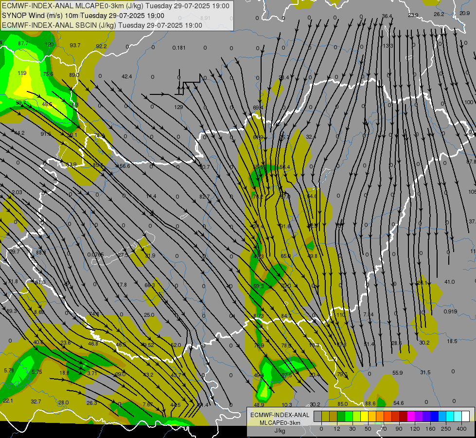Select the white swatch ending the legend
The image size is (476, 438).
tap(466, 416)
